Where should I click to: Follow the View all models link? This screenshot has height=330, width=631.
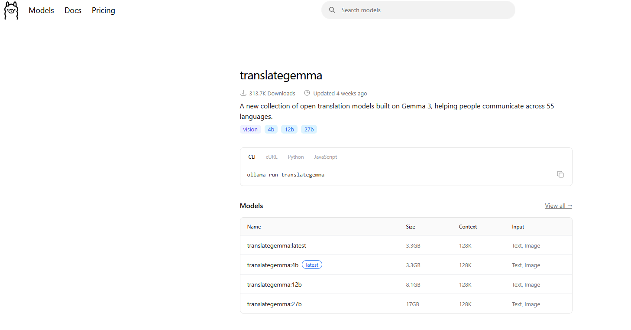click(558, 206)
